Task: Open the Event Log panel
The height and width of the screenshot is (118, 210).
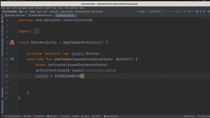Action: click(x=189, y=116)
